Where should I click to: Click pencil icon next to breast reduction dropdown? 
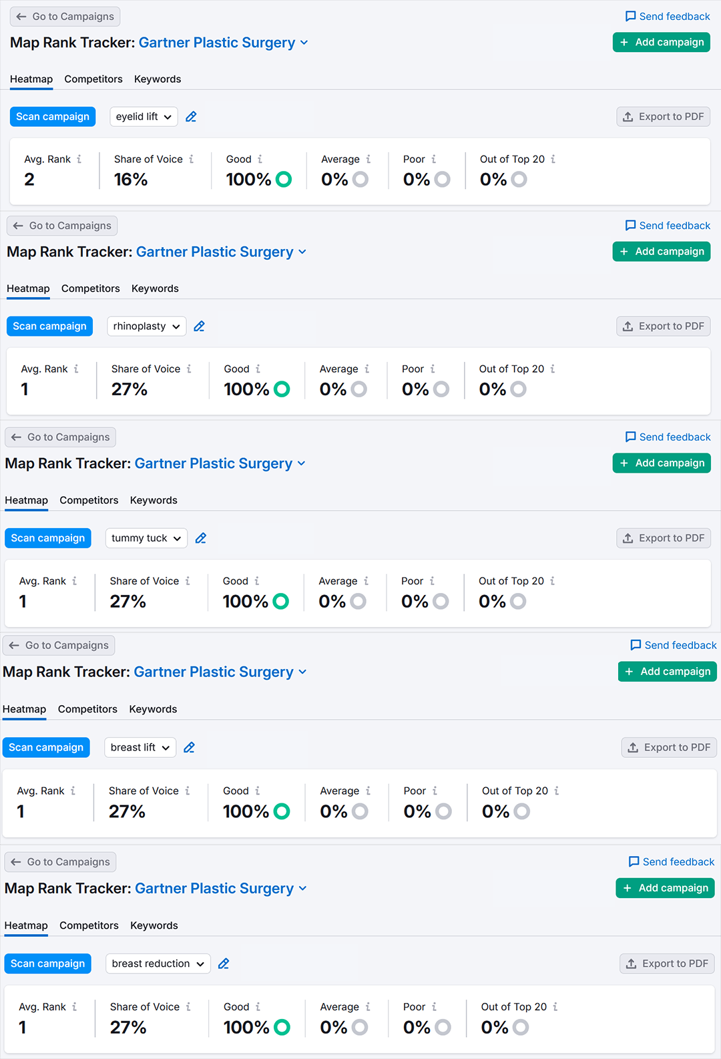pos(224,964)
